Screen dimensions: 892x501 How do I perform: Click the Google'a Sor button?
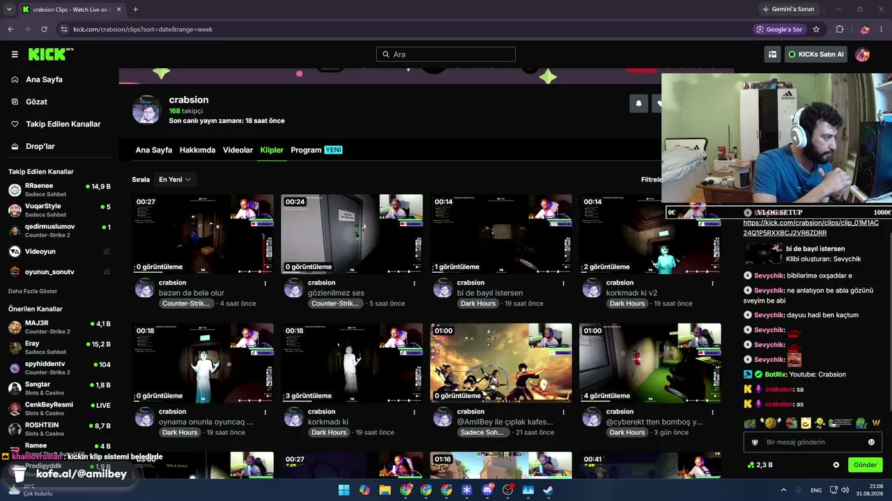(779, 29)
